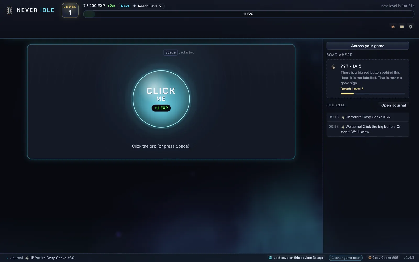This screenshot has width=419, height=262.
Task: Open settings with the gear icon
Action: pos(410,27)
